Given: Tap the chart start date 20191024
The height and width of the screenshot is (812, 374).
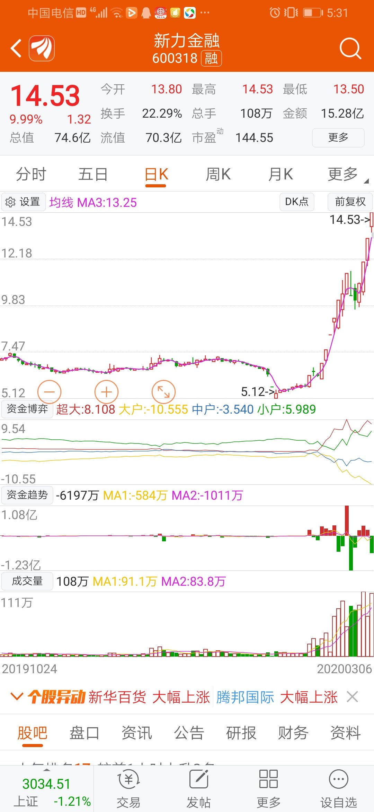Looking at the screenshot, I should tap(29, 669).
